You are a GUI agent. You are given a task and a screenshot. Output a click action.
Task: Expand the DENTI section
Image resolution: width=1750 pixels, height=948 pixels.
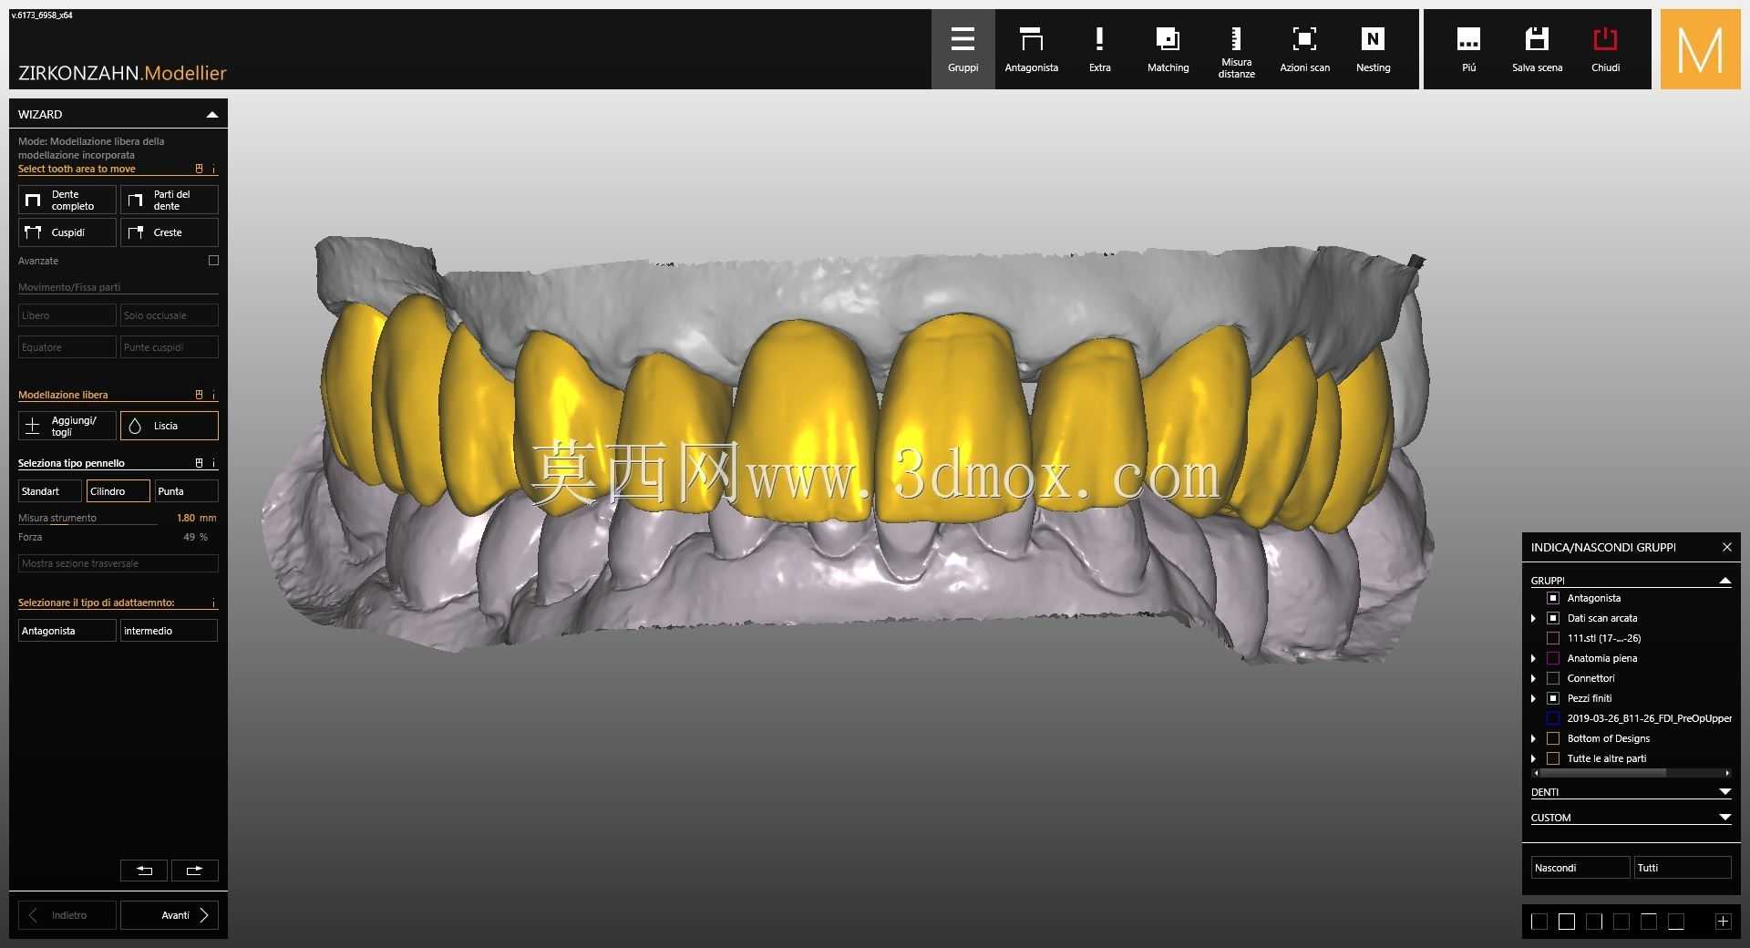1724,792
